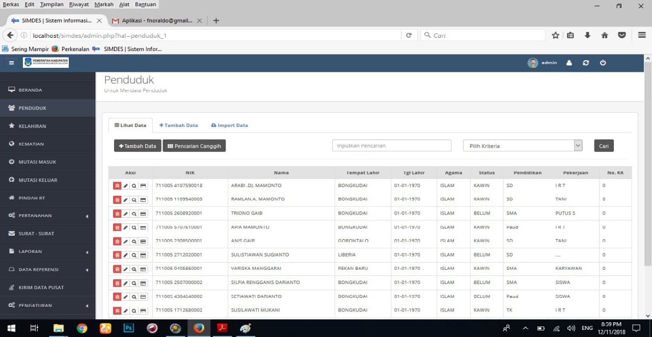This screenshot has width=652, height=337.
Task: Open File Explorer in the taskbar
Action: pyautogui.click(x=59, y=328)
